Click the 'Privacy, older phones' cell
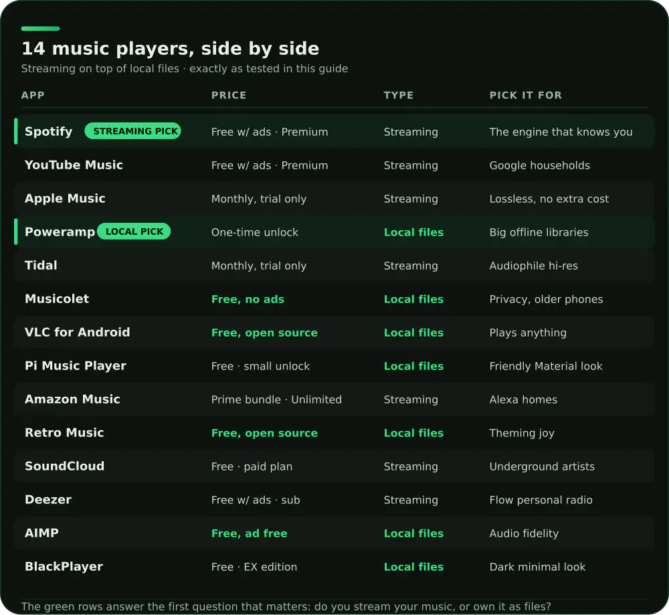669x615 pixels. [547, 300]
